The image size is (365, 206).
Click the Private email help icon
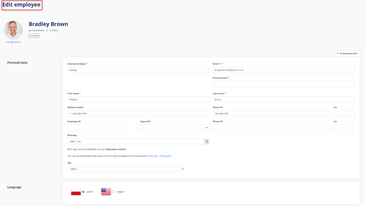point(228,78)
